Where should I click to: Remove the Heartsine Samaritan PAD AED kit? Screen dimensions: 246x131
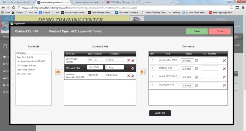(x=129, y=76)
